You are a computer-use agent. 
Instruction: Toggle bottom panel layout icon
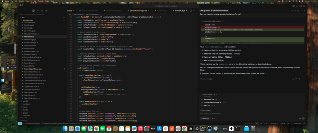(x=297, y=6)
